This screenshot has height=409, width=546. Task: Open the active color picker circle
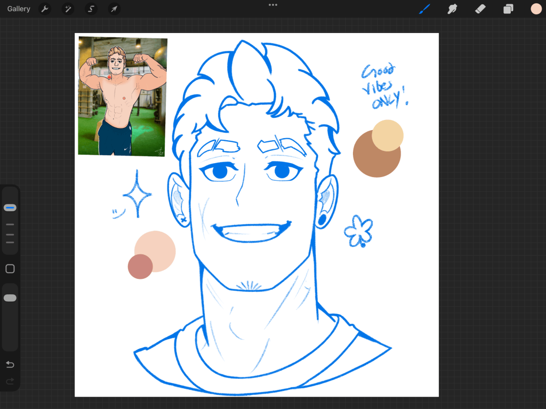pos(536,9)
